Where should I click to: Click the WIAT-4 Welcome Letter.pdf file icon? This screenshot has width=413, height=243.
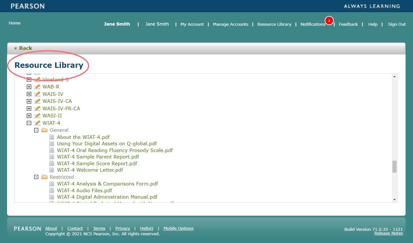52,170
